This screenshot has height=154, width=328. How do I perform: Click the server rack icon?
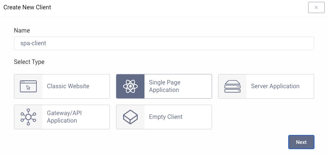pyautogui.click(x=232, y=86)
